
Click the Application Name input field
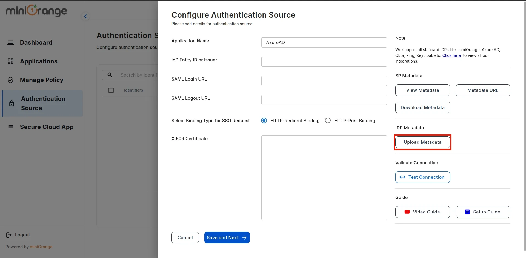pos(324,42)
